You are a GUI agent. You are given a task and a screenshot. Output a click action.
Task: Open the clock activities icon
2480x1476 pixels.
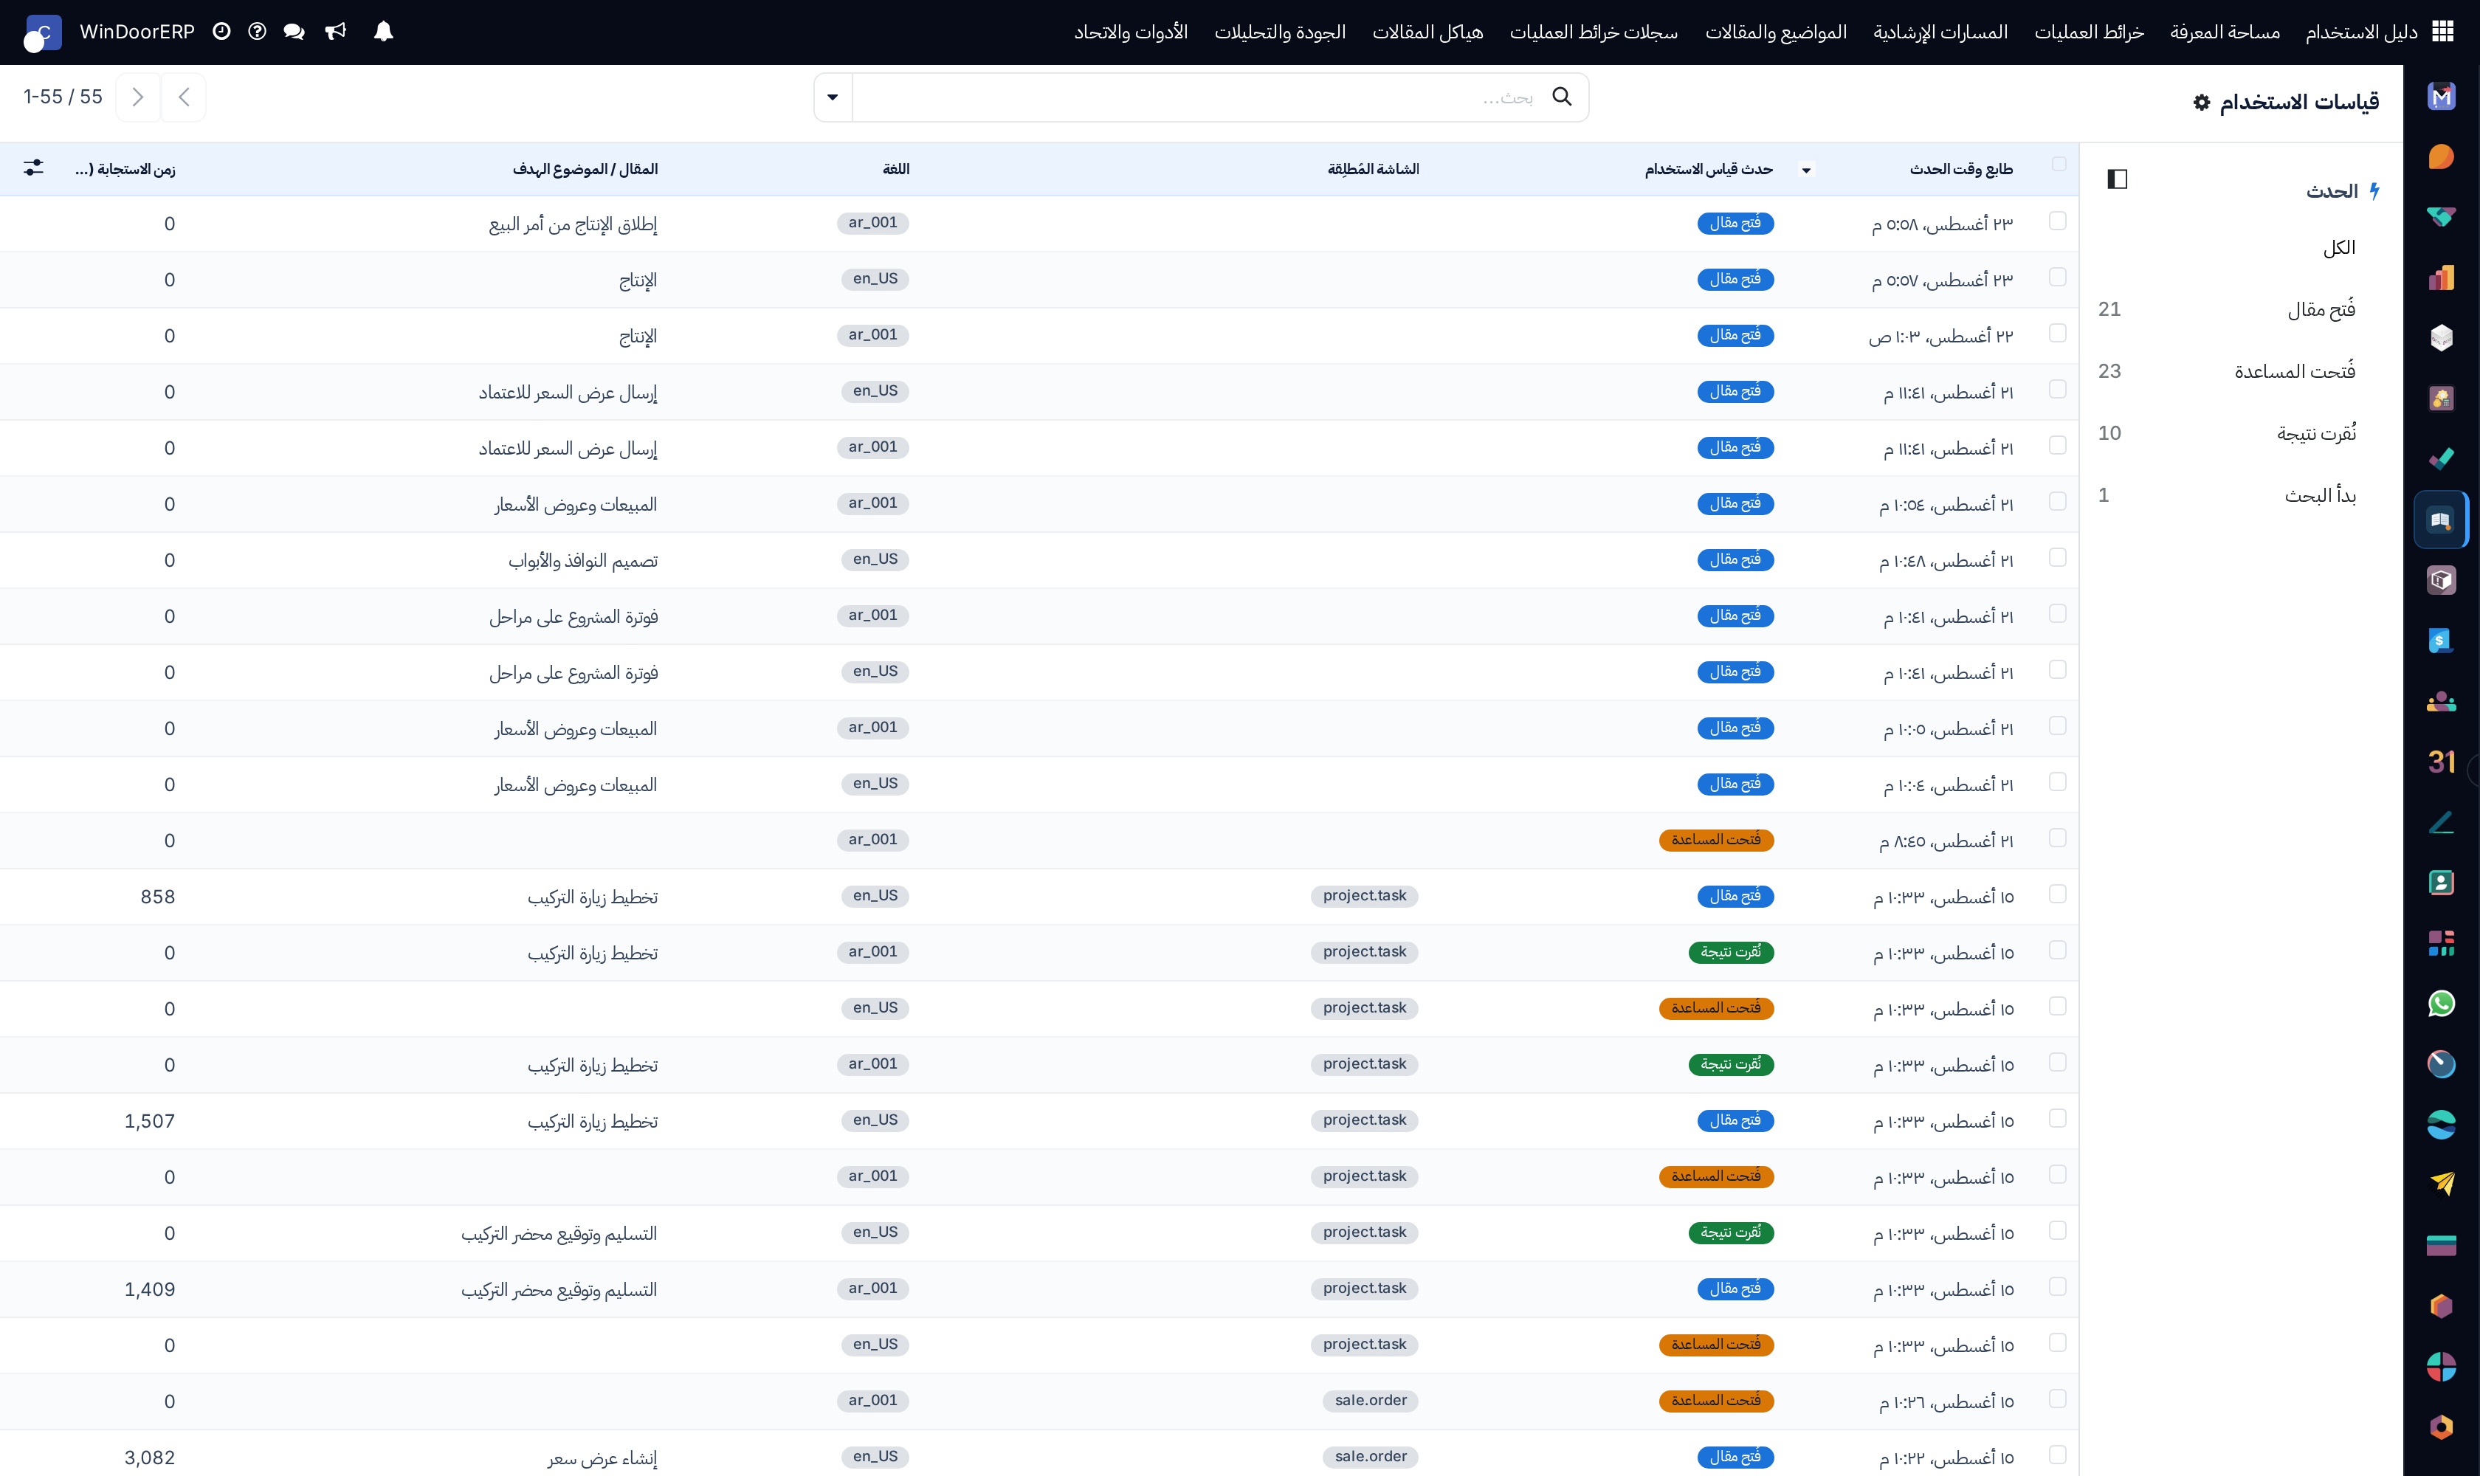pyautogui.click(x=222, y=32)
